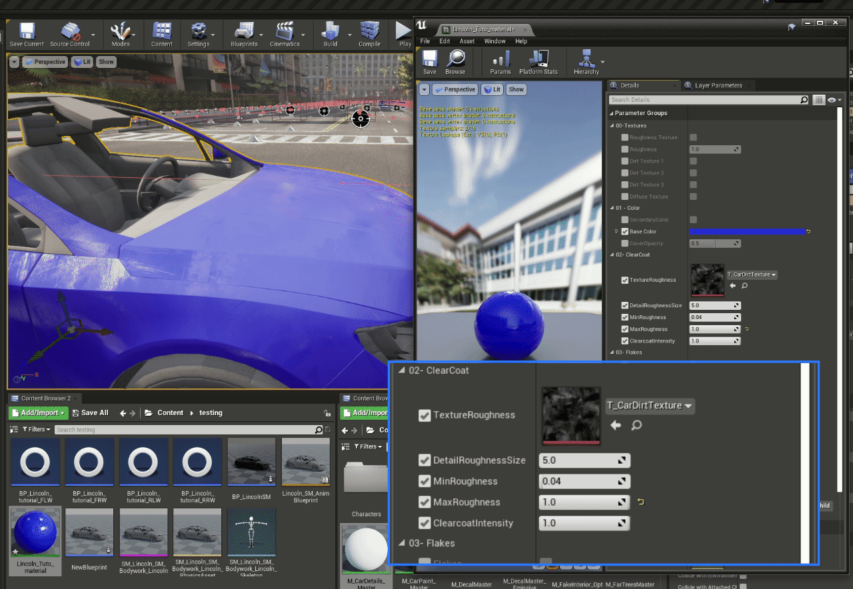
Task: Open the T_CarDirtTexture dropdown
Action: coord(650,405)
